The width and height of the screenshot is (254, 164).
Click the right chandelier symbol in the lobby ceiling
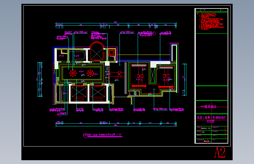(x=90, y=73)
